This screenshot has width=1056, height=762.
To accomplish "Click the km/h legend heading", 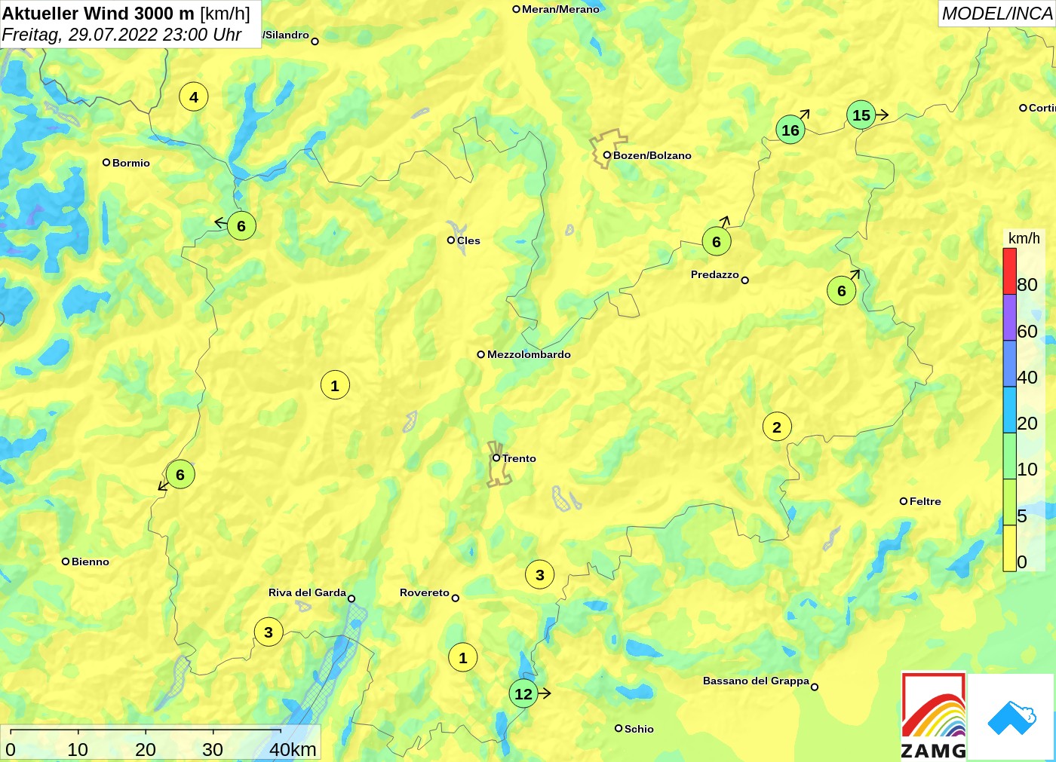I will tap(1024, 238).
